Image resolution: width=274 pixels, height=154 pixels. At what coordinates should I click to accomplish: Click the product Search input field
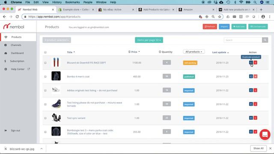(243, 40)
